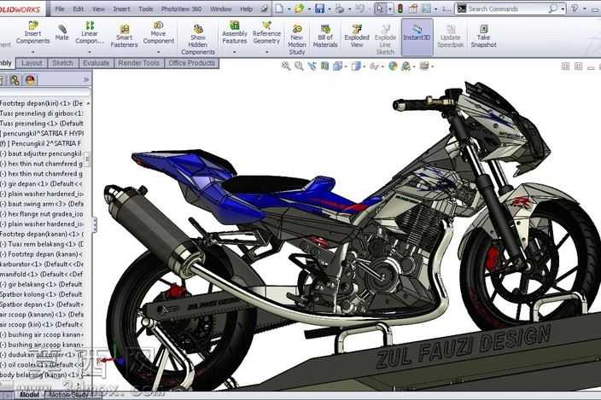The height and width of the screenshot is (400, 601).
Task: Click the Open file icon
Action: [x=299, y=9]
